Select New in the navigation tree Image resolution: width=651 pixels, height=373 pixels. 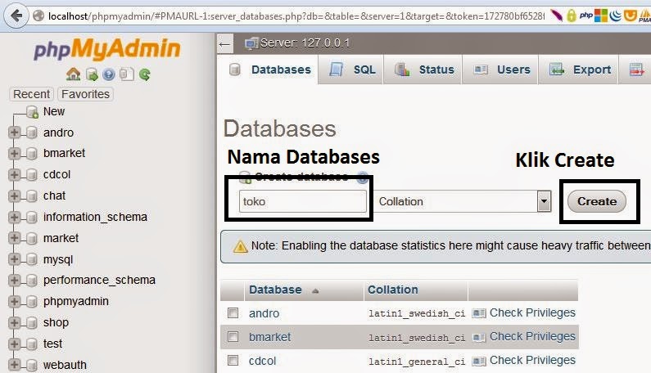(54, 111)
